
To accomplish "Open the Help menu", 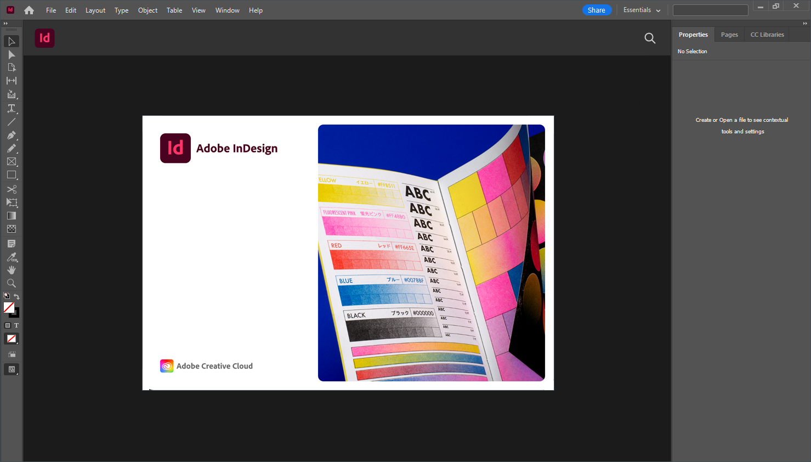I will point(256,10).
